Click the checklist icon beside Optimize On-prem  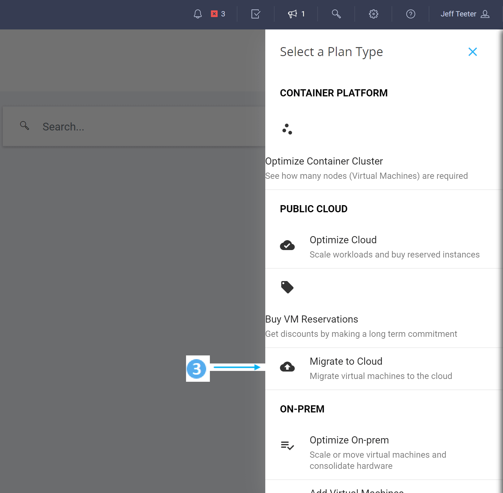pos(287,445)
